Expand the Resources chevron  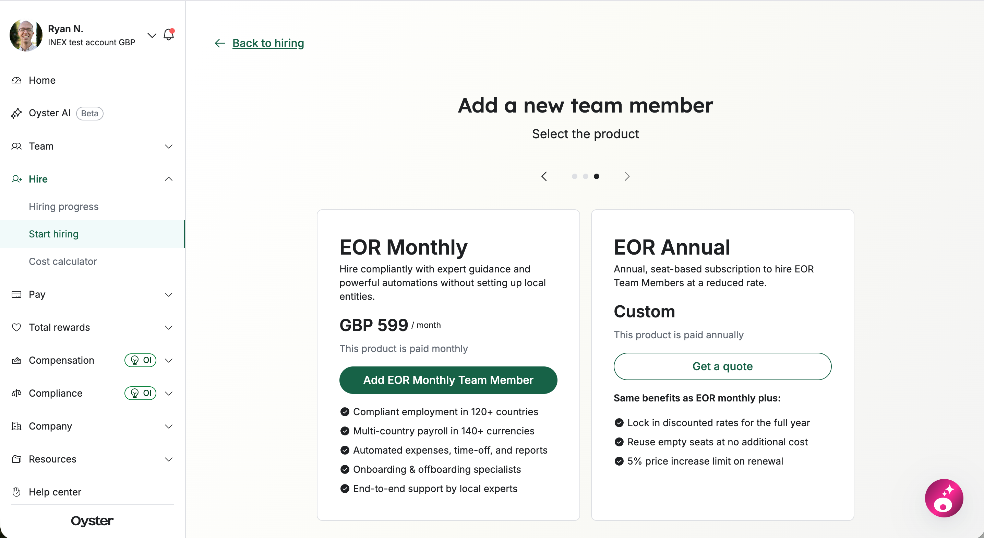click(168, 459)
